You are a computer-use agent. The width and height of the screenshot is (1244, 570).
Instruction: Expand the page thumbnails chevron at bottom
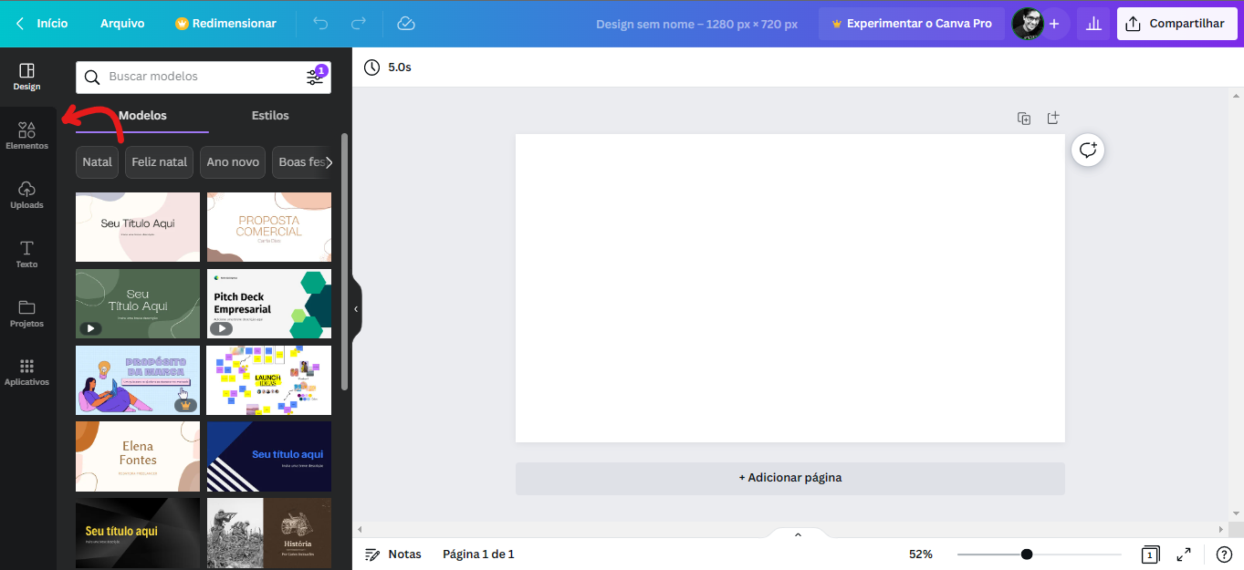pos(797,534)
